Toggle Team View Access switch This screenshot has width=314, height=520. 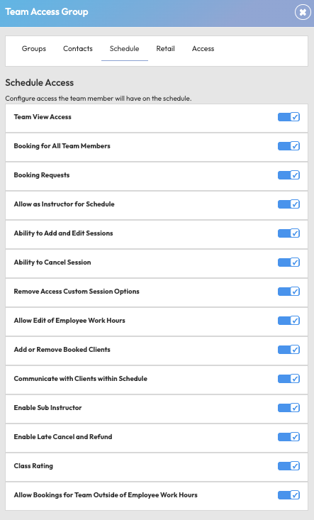[x=288, y=117]
